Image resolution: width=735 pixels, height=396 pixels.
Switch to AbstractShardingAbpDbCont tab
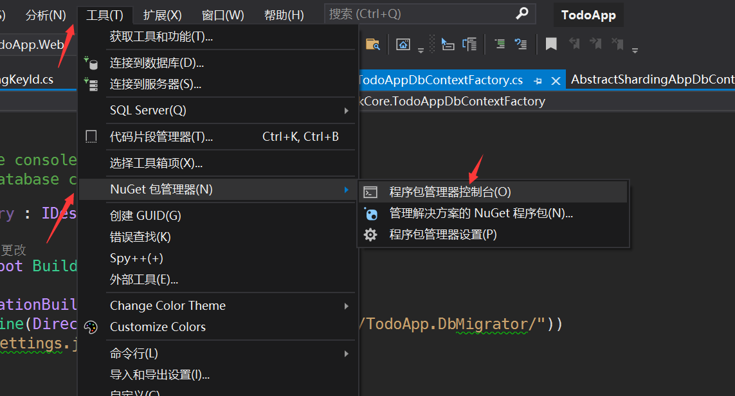pos(652,80)
